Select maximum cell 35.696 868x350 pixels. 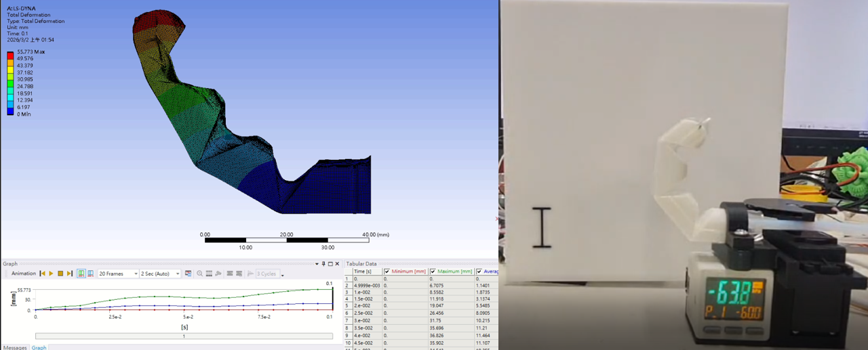click(451, 328)
